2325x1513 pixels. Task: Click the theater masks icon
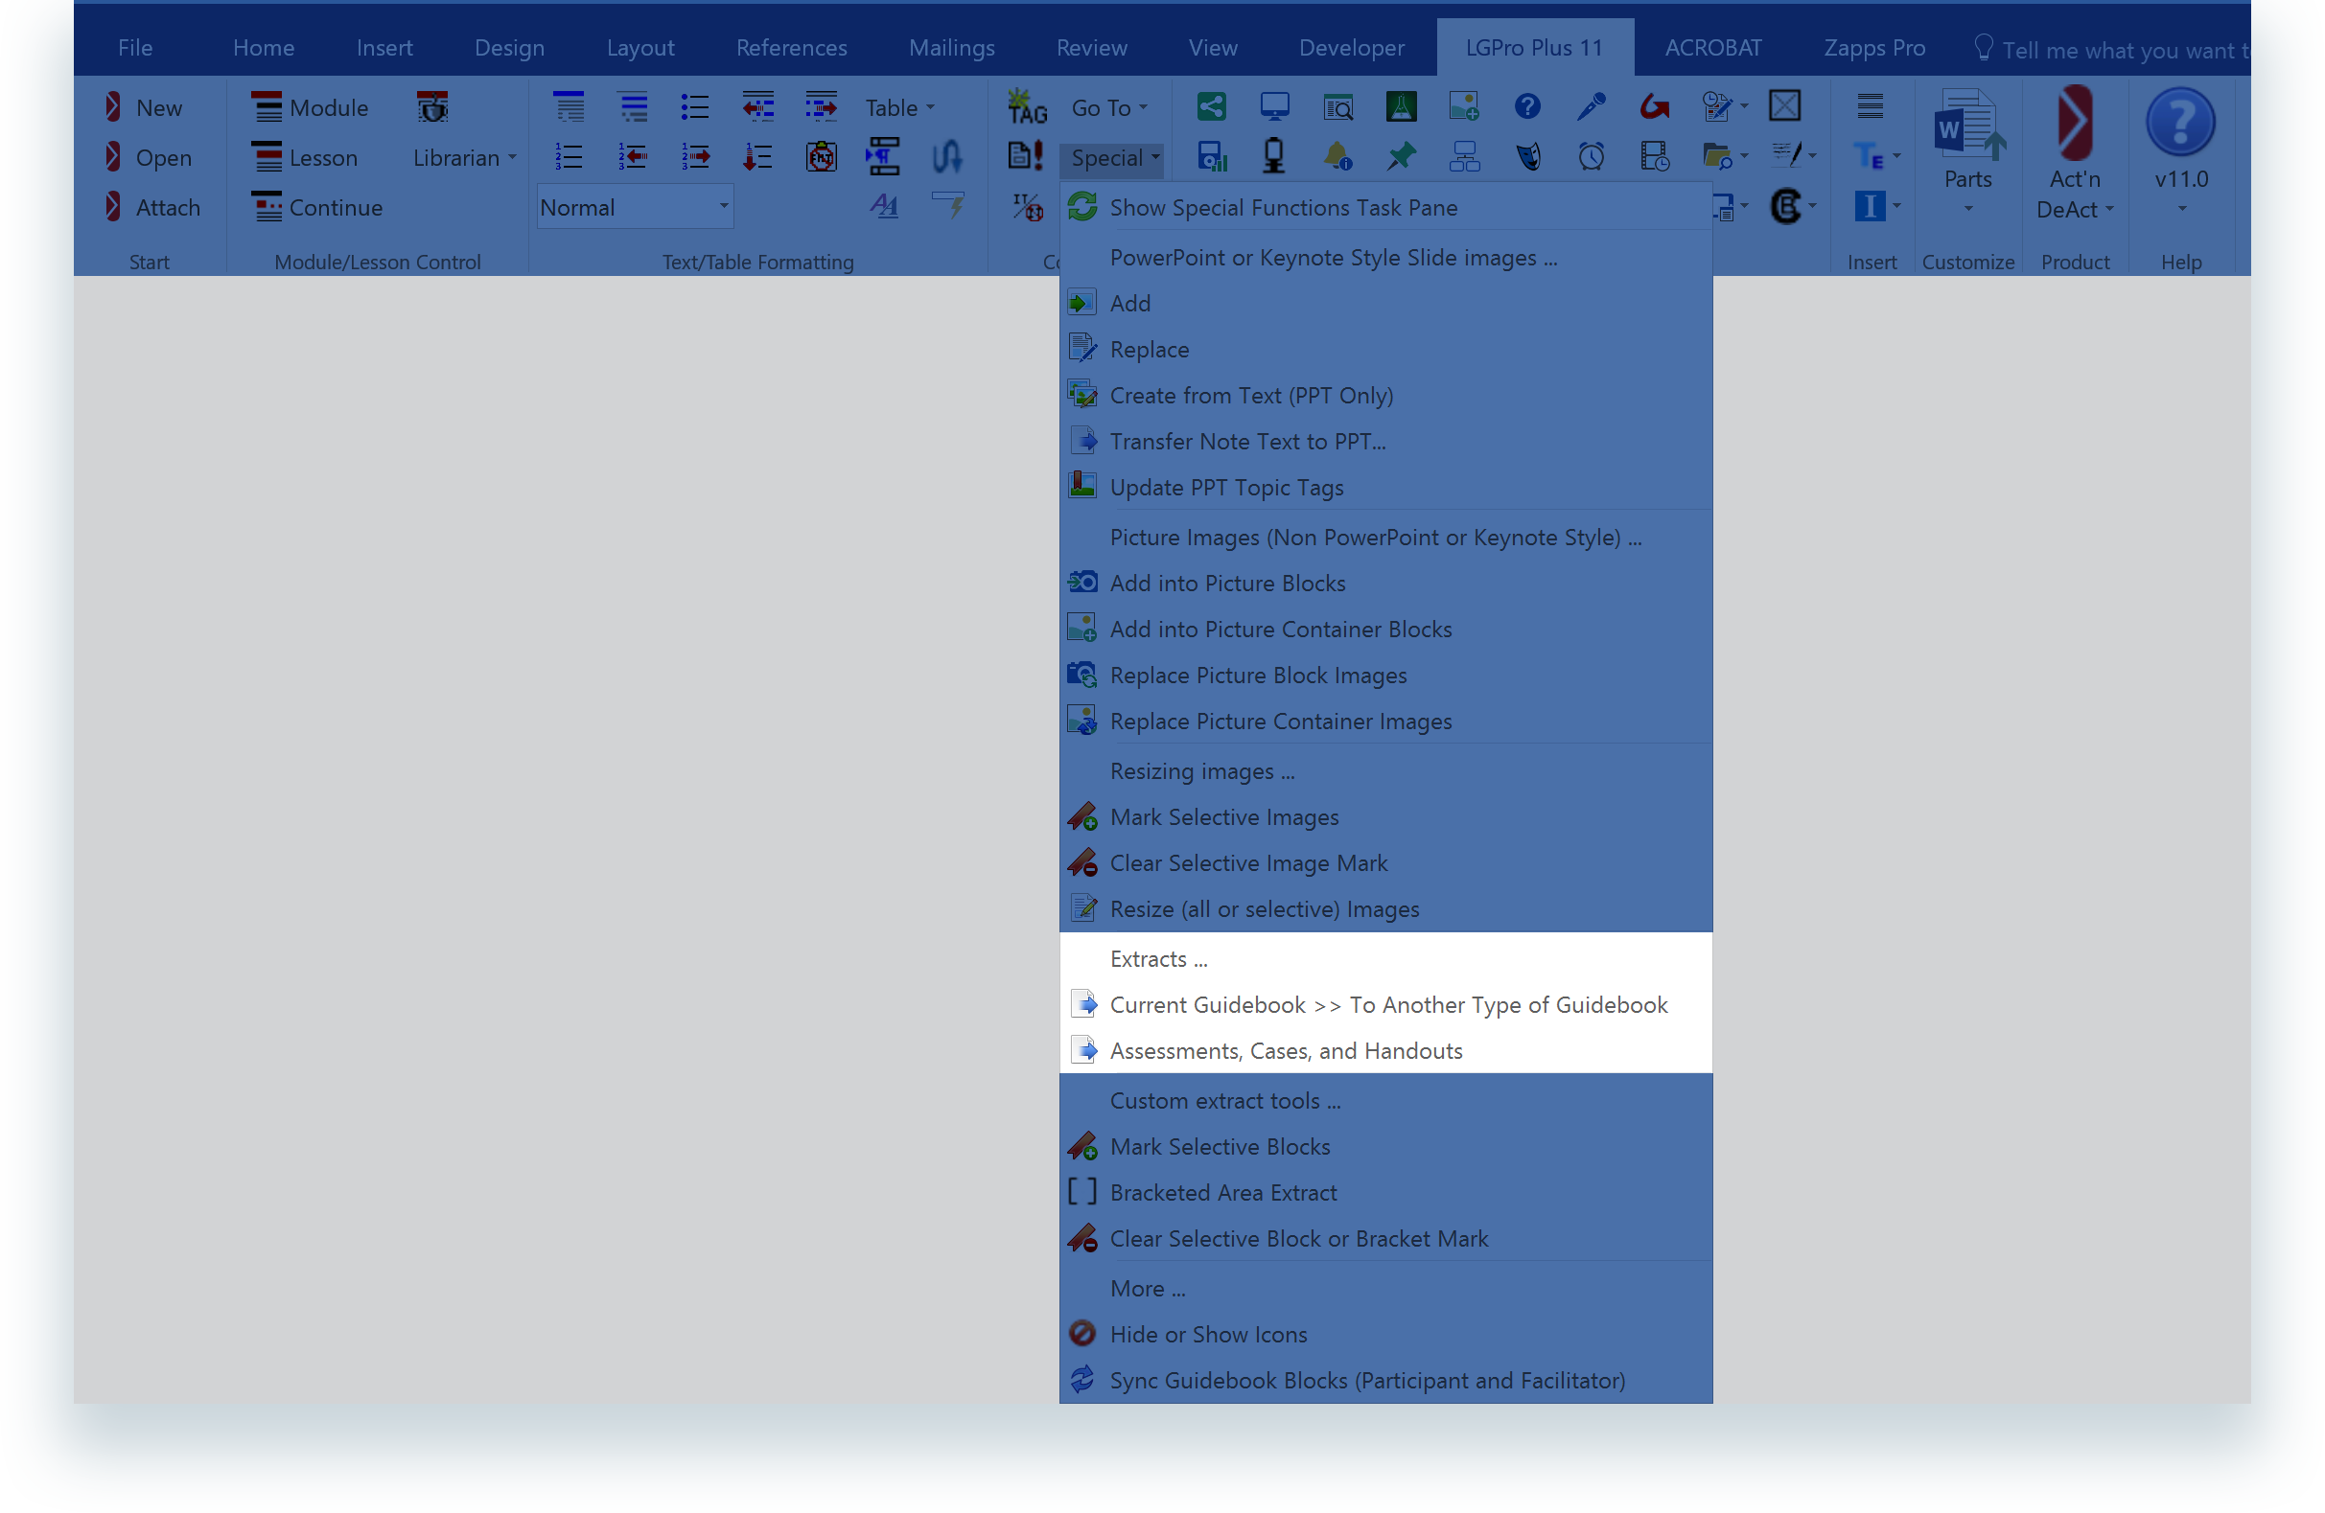(x=1528, y=156)
